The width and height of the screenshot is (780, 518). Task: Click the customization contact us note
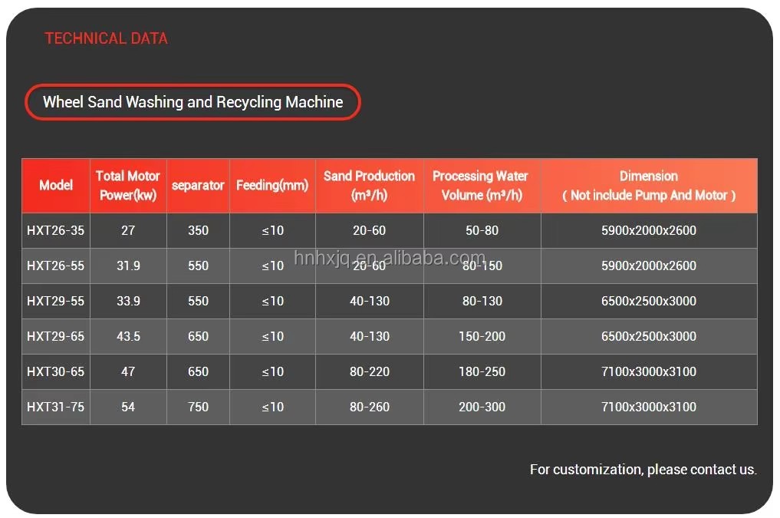(x=643, y=470)
